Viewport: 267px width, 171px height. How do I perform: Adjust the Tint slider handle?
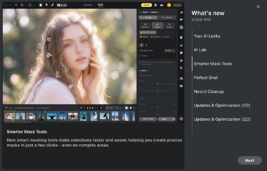click(157, 91)
